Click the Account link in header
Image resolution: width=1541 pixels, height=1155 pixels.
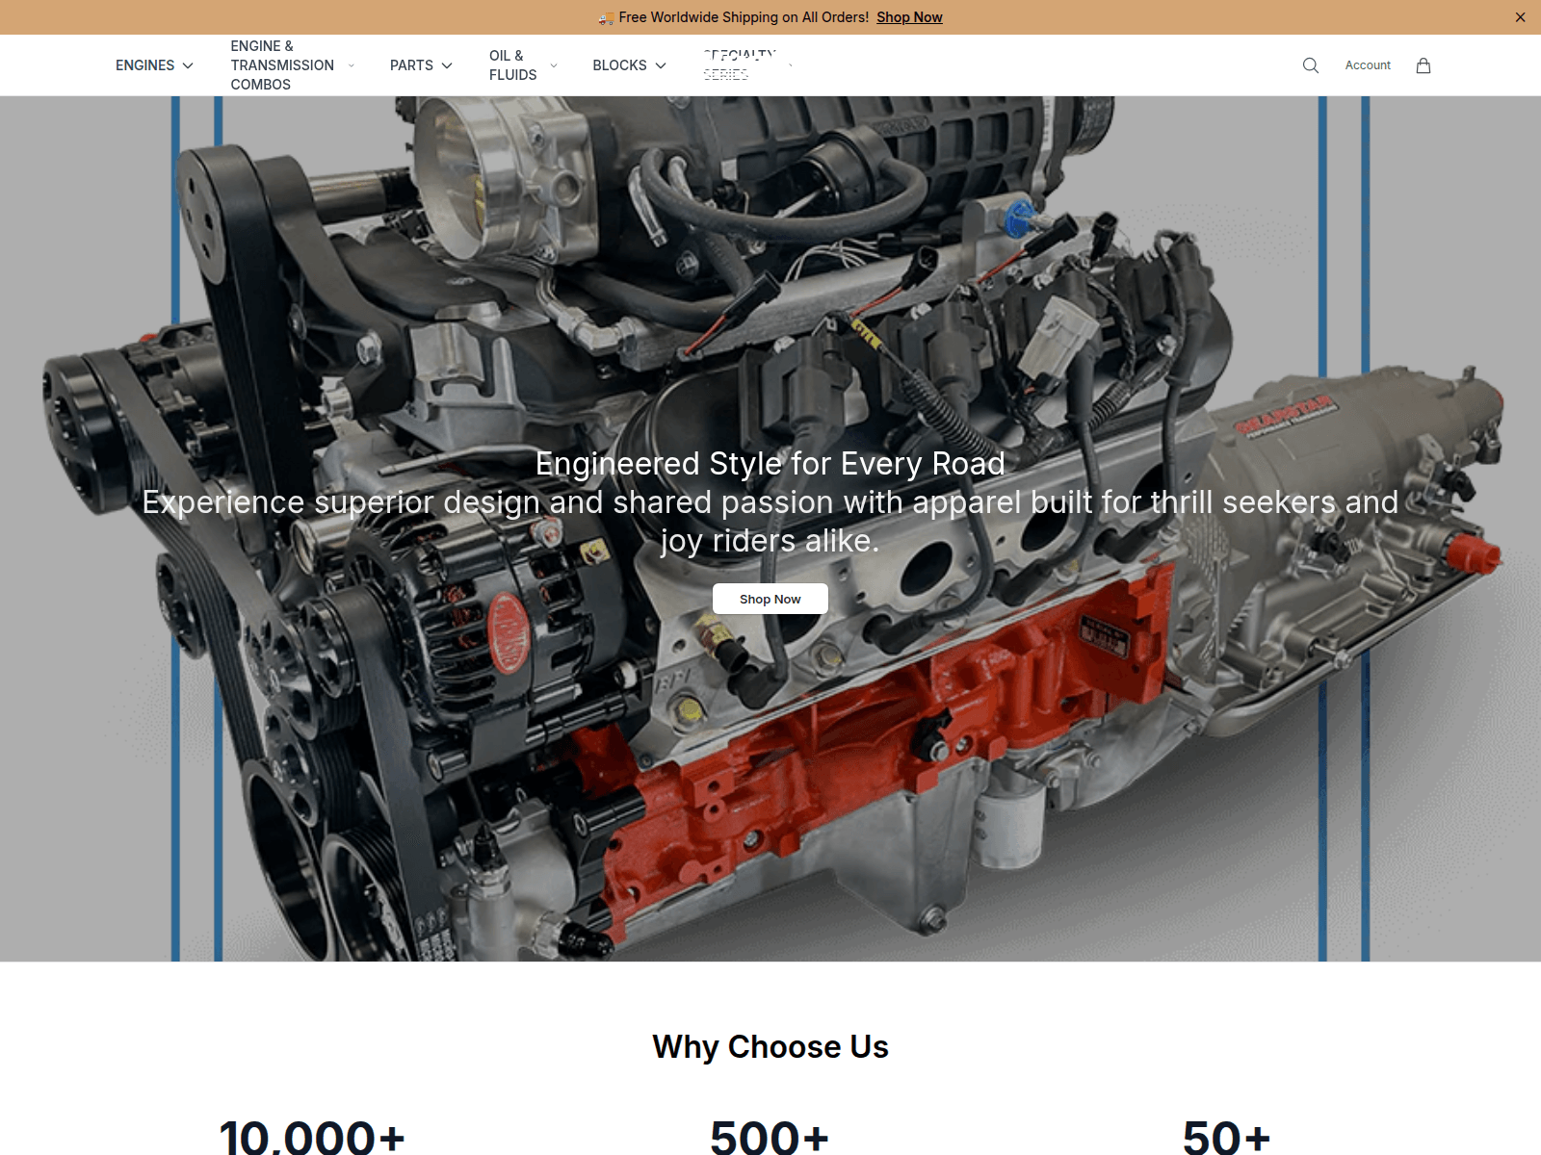click(1368, 65)
